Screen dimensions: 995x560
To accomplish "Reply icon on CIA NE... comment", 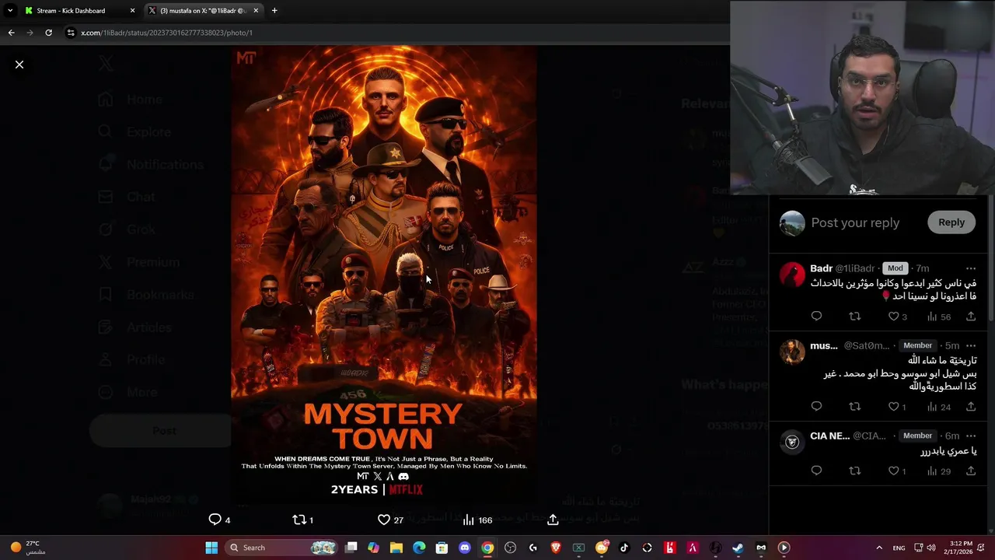I will [816, 471].
